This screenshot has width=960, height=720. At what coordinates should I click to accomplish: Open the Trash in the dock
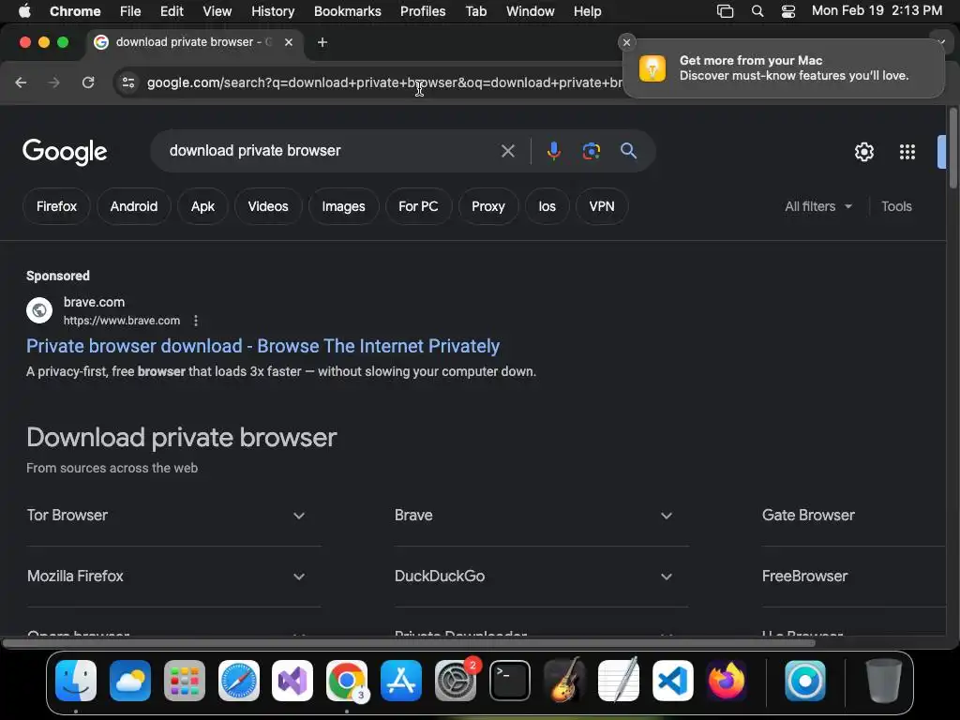click(x=883, y=681)
